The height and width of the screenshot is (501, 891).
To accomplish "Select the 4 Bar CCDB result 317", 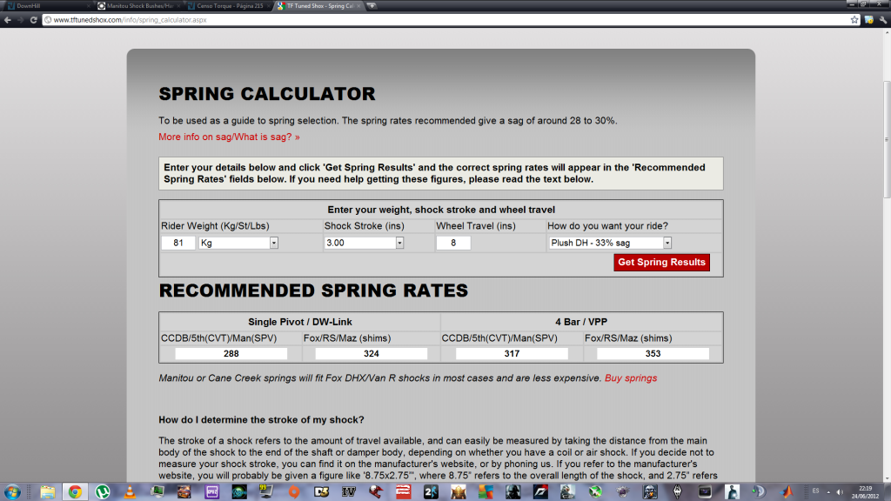I will [x=512, y=354].
